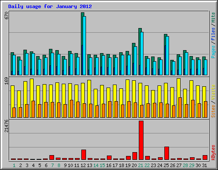218x170 pixels.
Task: Click day 18 on the x-axis
Action: coord(121,165)
